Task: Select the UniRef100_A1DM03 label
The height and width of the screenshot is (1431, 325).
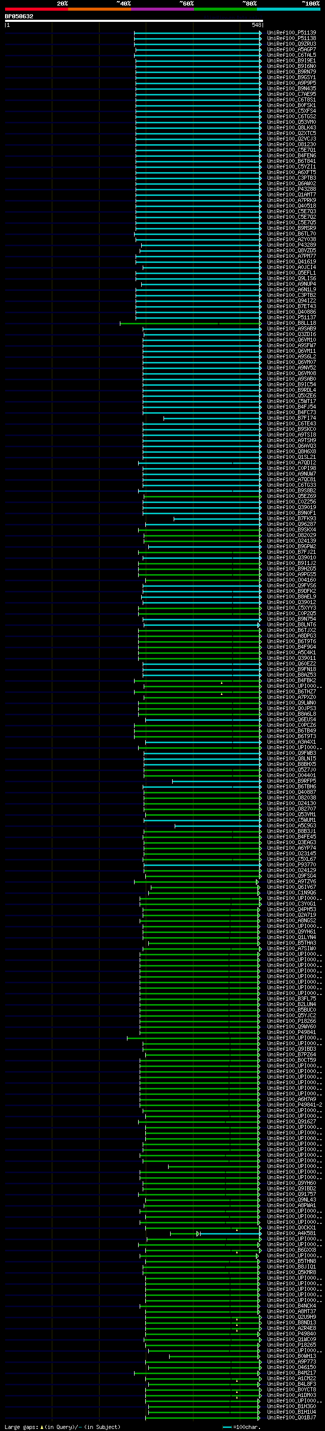Action: coord(291,1395)
